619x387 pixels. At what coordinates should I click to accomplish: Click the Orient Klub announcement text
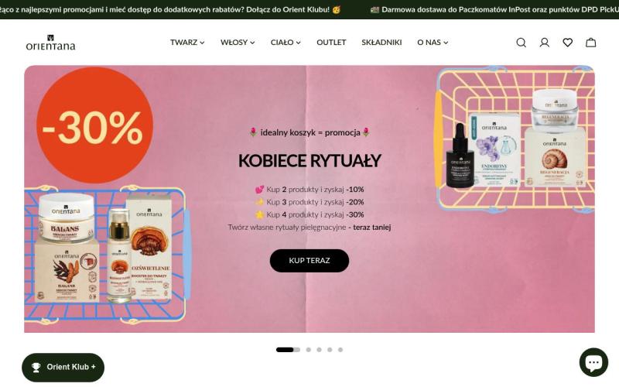point(165,9)
